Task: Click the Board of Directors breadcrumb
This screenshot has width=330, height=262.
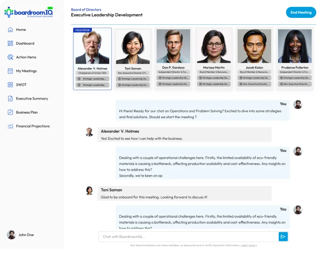Action: (86, 10)
